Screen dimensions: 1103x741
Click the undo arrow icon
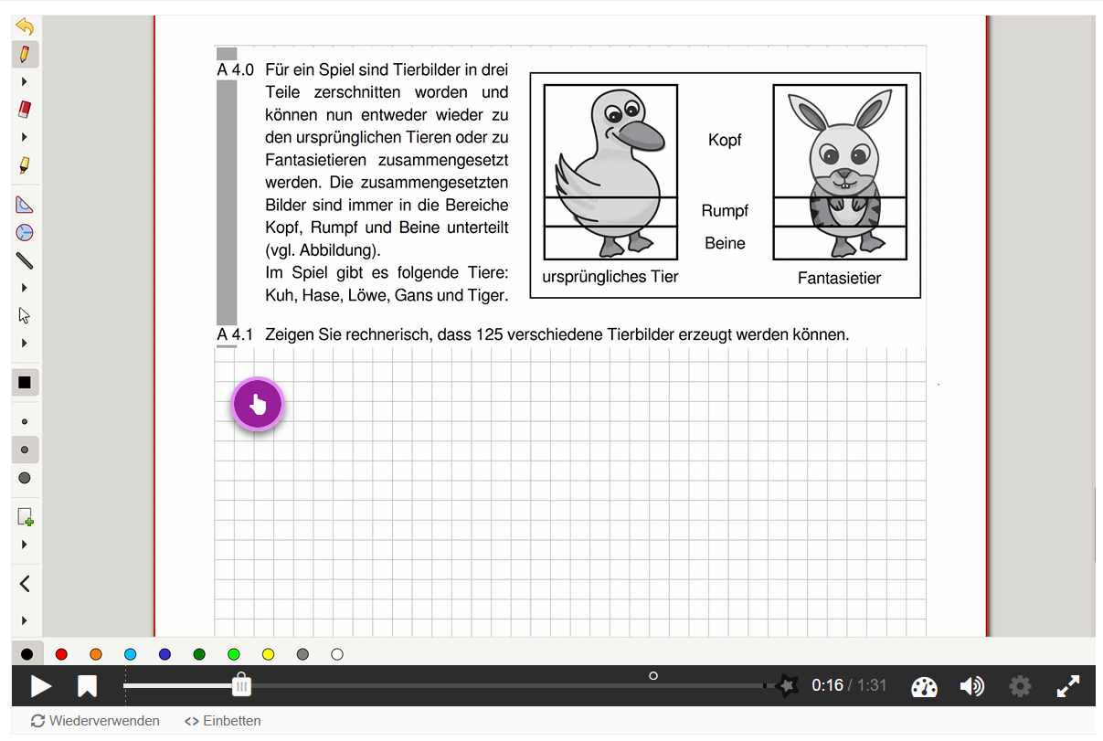(x=25, y=26)
